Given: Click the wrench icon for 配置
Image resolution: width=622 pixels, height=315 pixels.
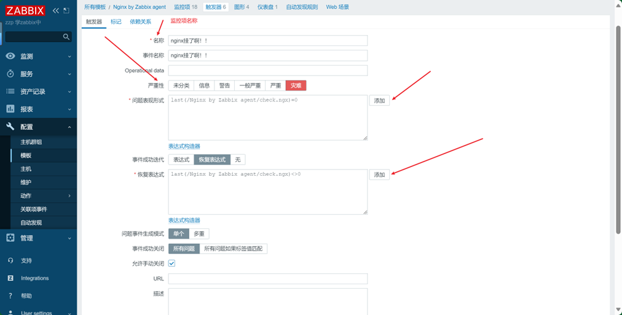Looking at the screenshot, I should point(10,126).
